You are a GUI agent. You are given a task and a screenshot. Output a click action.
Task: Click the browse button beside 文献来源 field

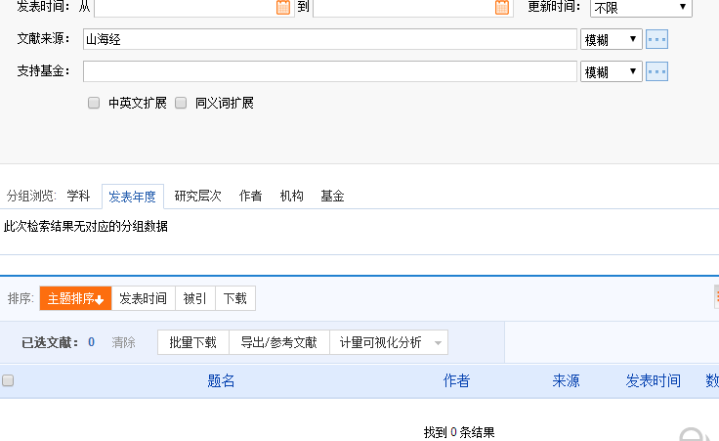656,39
